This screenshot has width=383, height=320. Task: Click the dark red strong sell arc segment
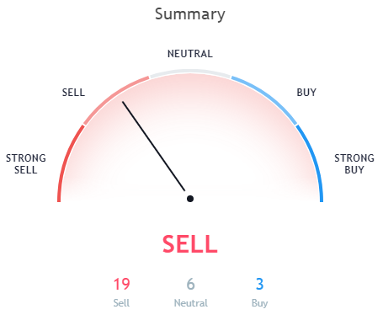coord(66,162)
